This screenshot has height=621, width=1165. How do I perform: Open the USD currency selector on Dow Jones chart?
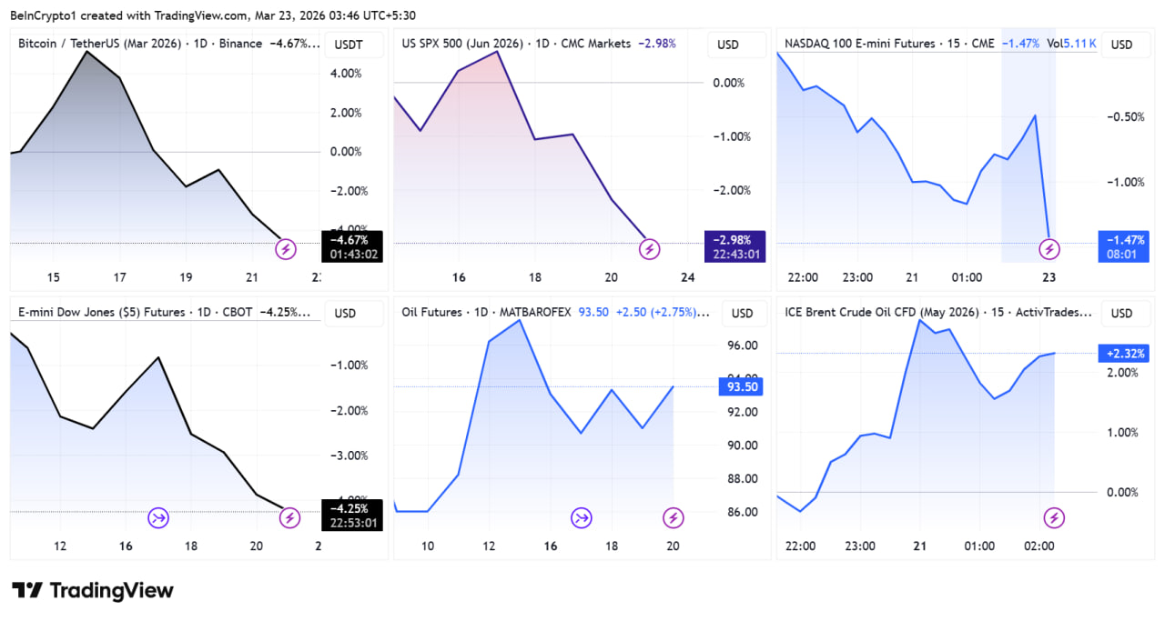point(346,314)
